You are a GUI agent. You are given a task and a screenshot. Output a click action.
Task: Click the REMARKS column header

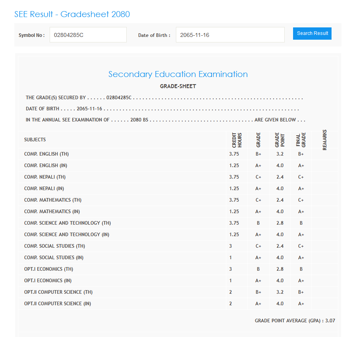(324, 140)
